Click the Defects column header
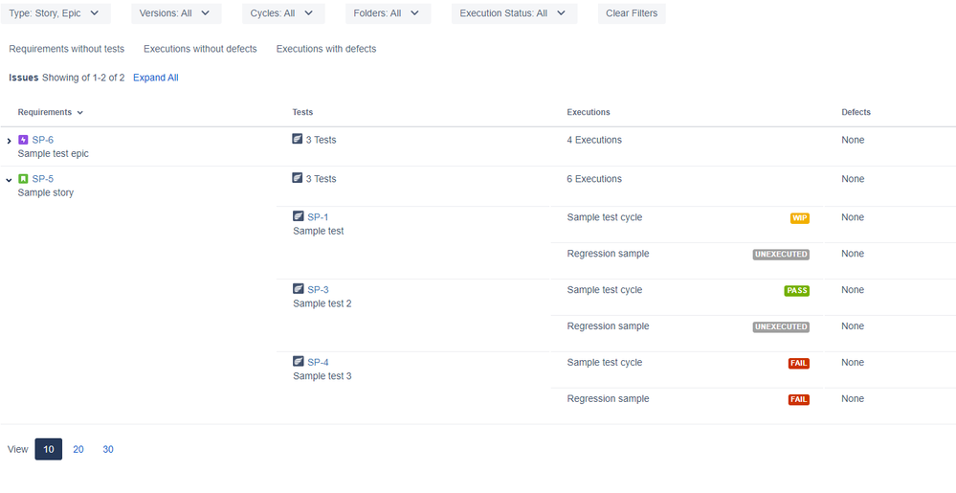Image resolution: width=956 pixels, height=493 pixels. 856,112
